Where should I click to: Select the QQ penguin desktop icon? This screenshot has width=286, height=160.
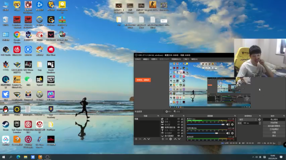[6, 111]
